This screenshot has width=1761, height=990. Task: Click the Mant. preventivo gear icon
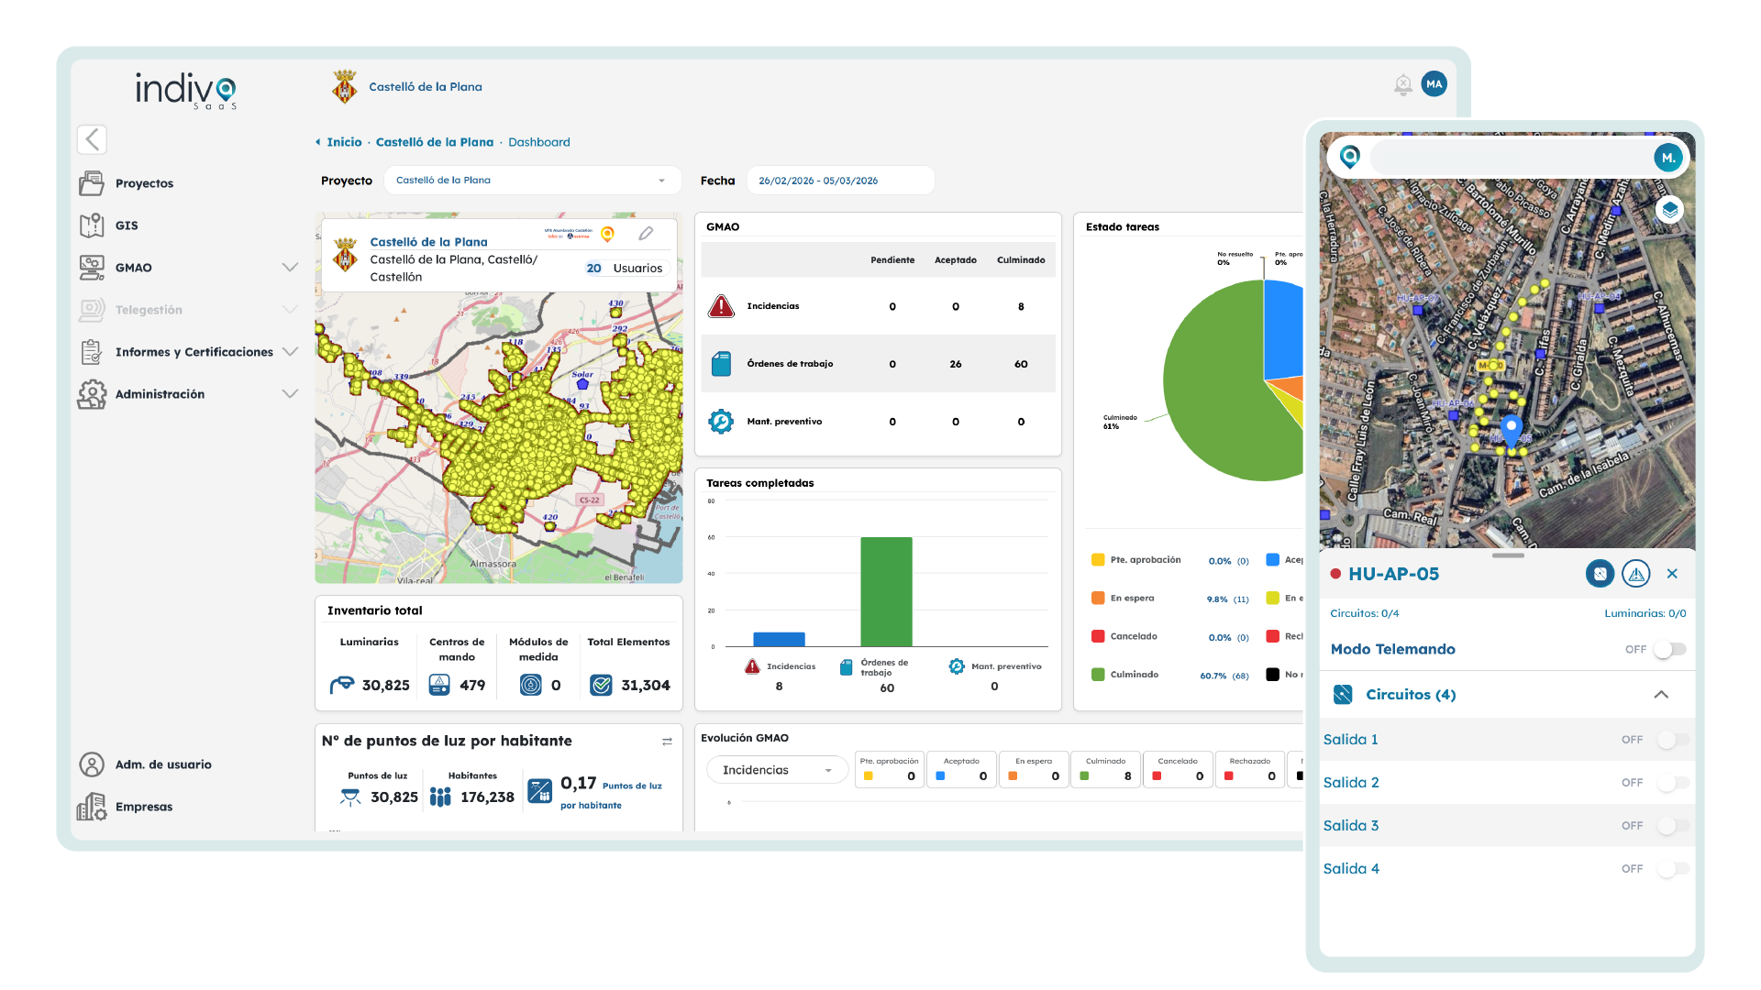[721, 422]
